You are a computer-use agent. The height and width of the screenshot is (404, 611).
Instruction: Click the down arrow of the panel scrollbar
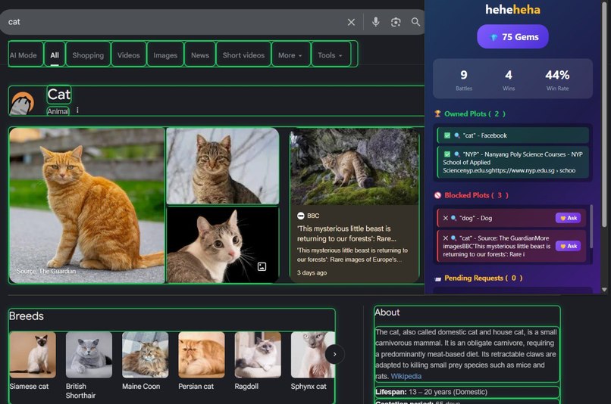[604, 289]
